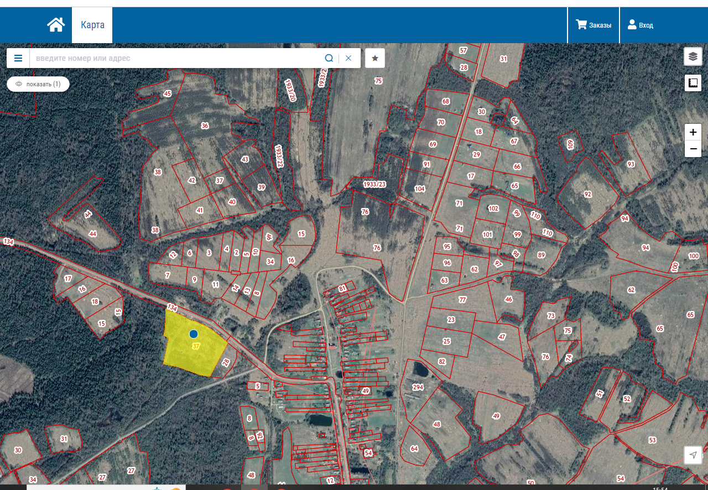Select parcel labeled 23

451,320
